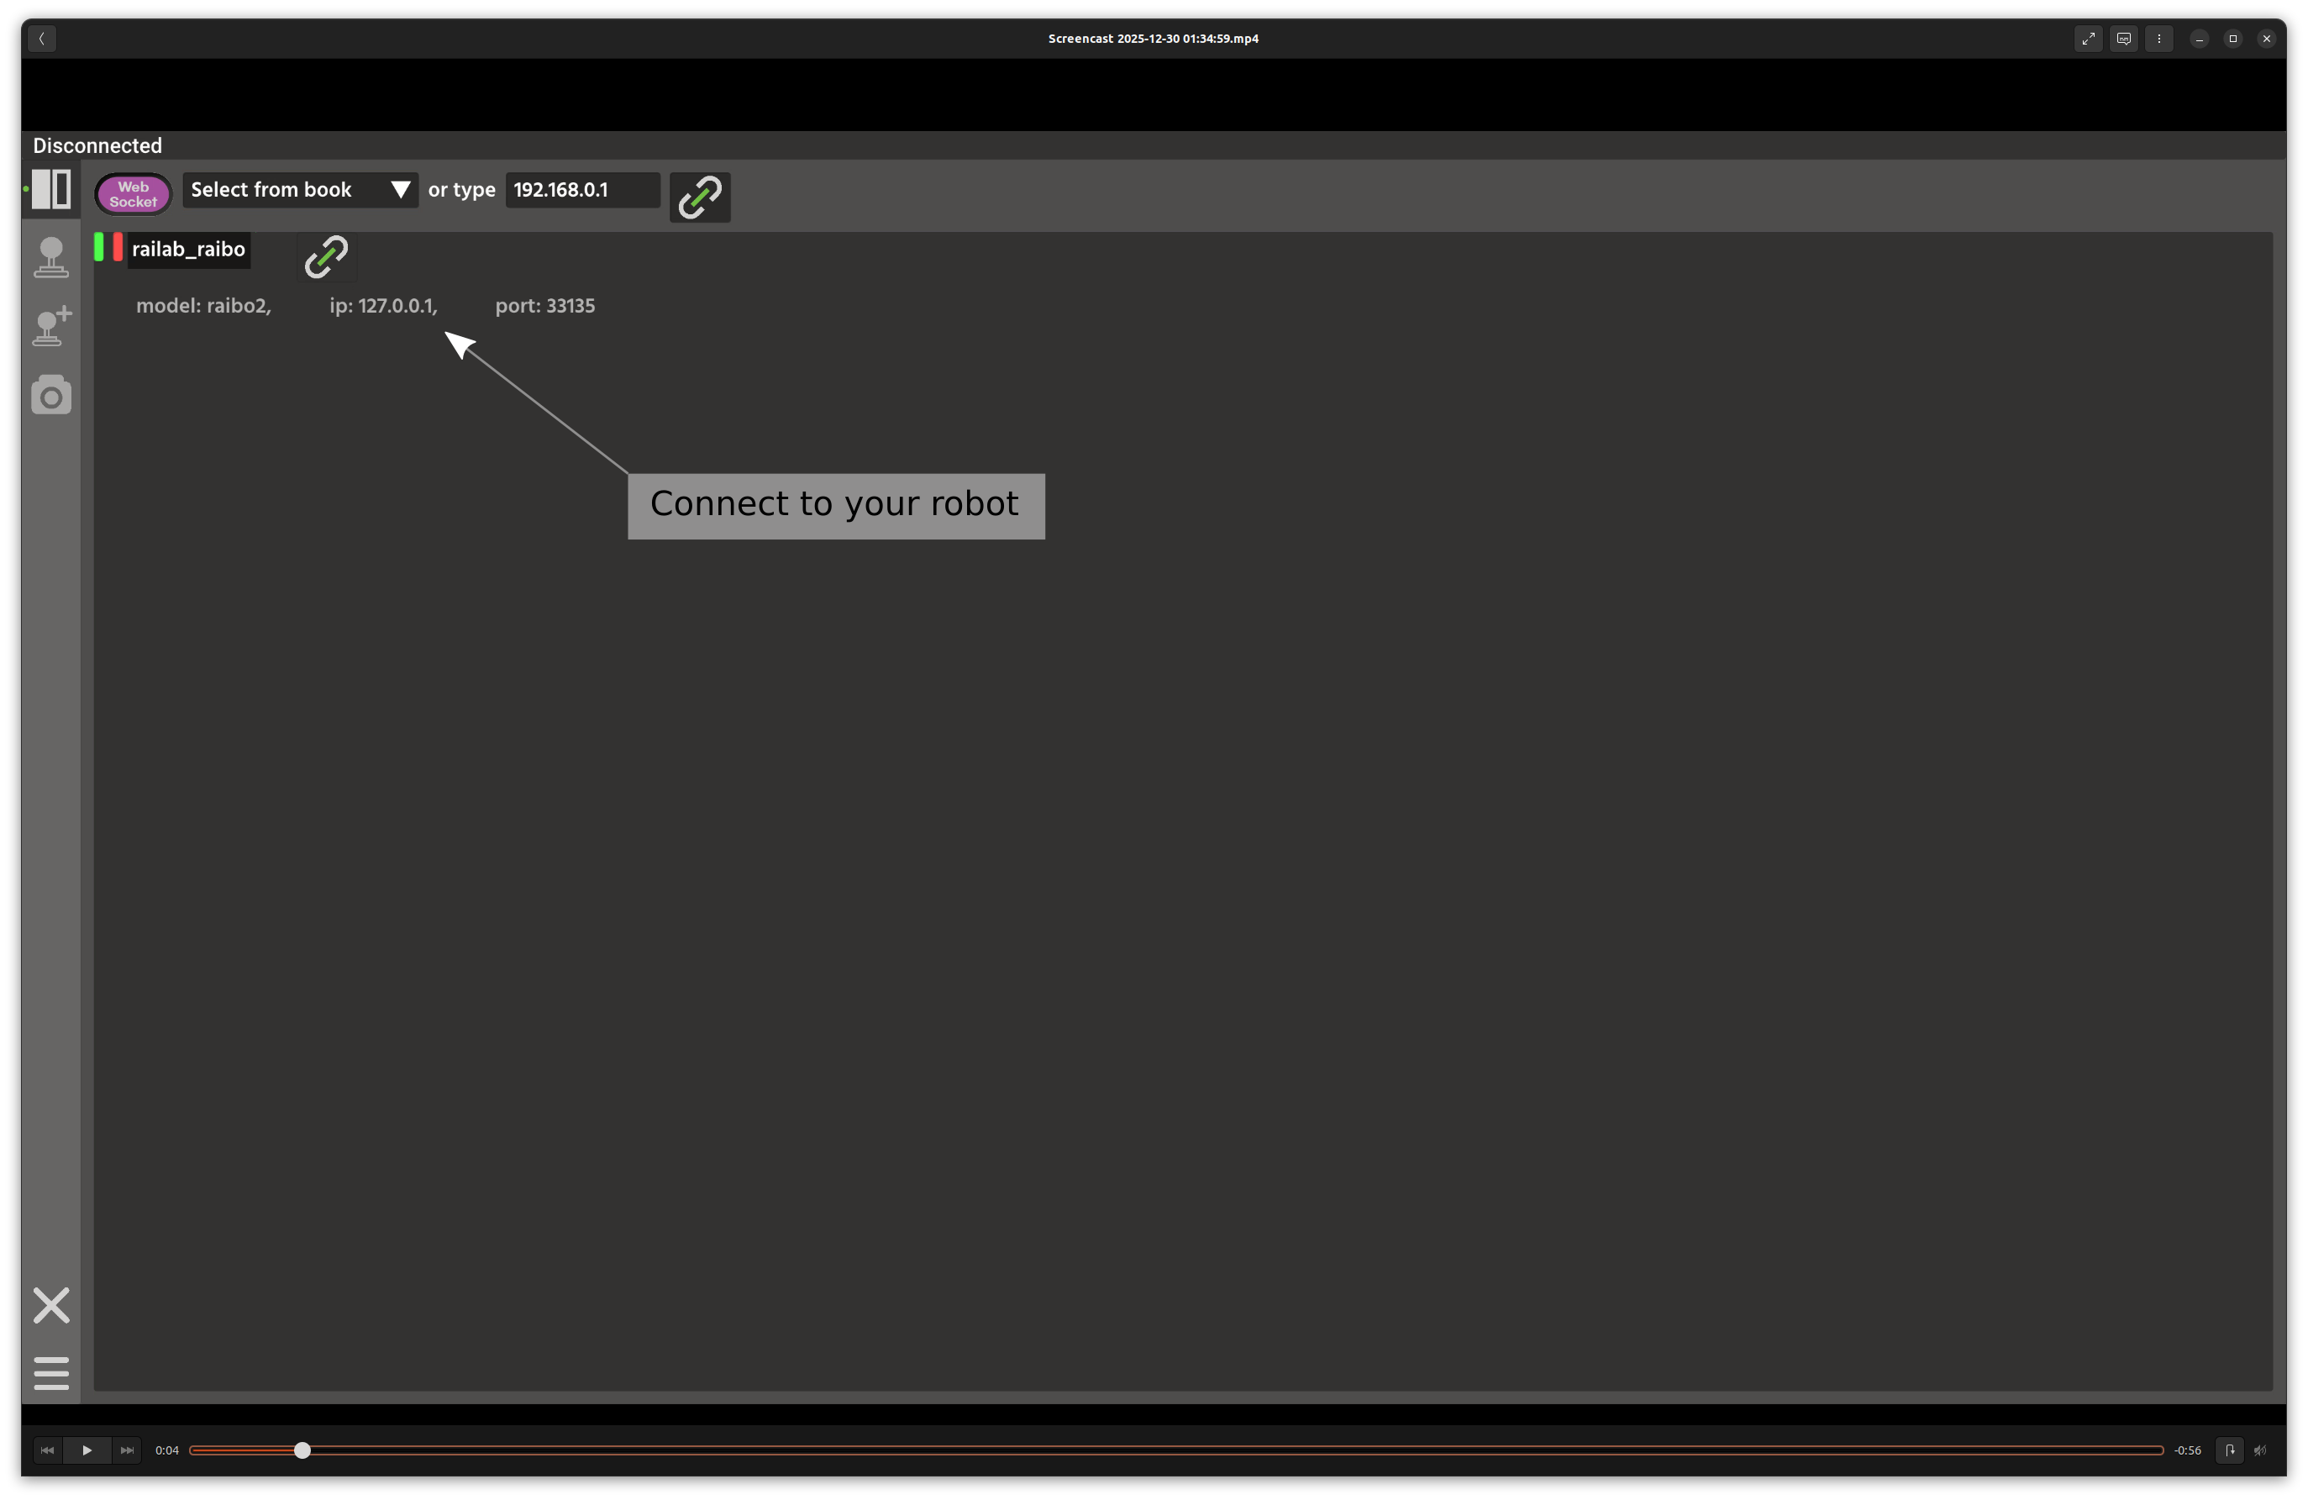Connect to railab_raibo via its link icon
This screenshot has width=2308, height=1500.
(326, 256)
